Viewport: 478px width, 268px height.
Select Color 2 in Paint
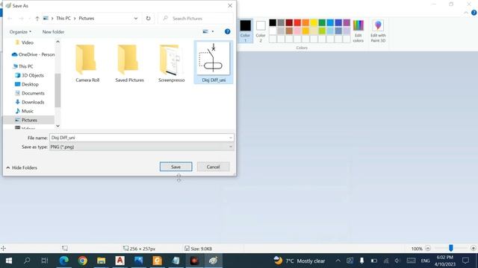coord(261,31)
